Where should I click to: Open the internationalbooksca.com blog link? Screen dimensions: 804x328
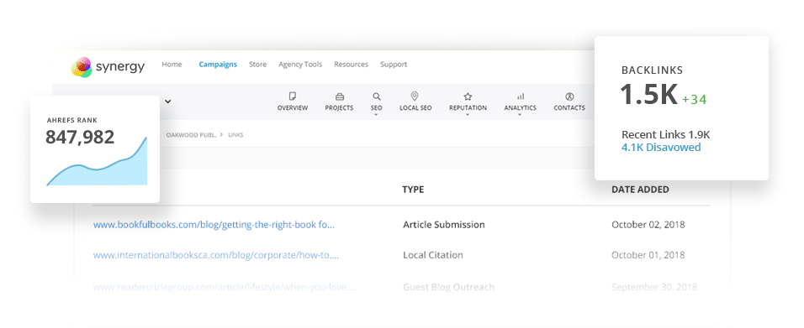[216, 255]
